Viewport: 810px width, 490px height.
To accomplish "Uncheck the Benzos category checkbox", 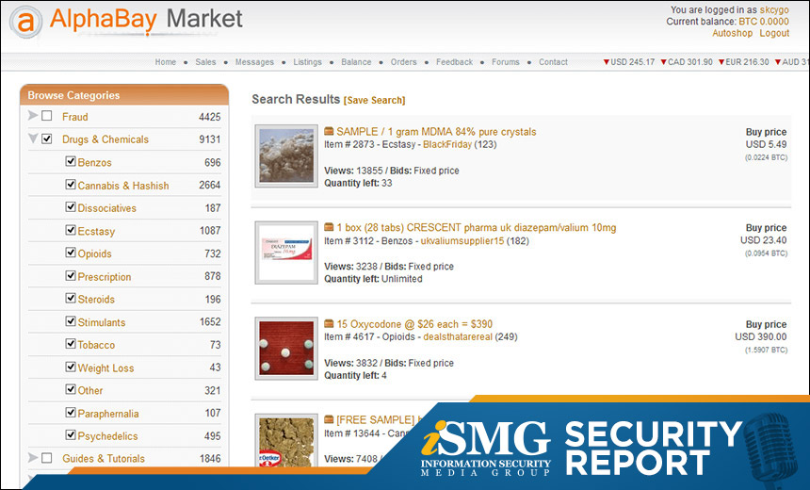I will point(71,161).
